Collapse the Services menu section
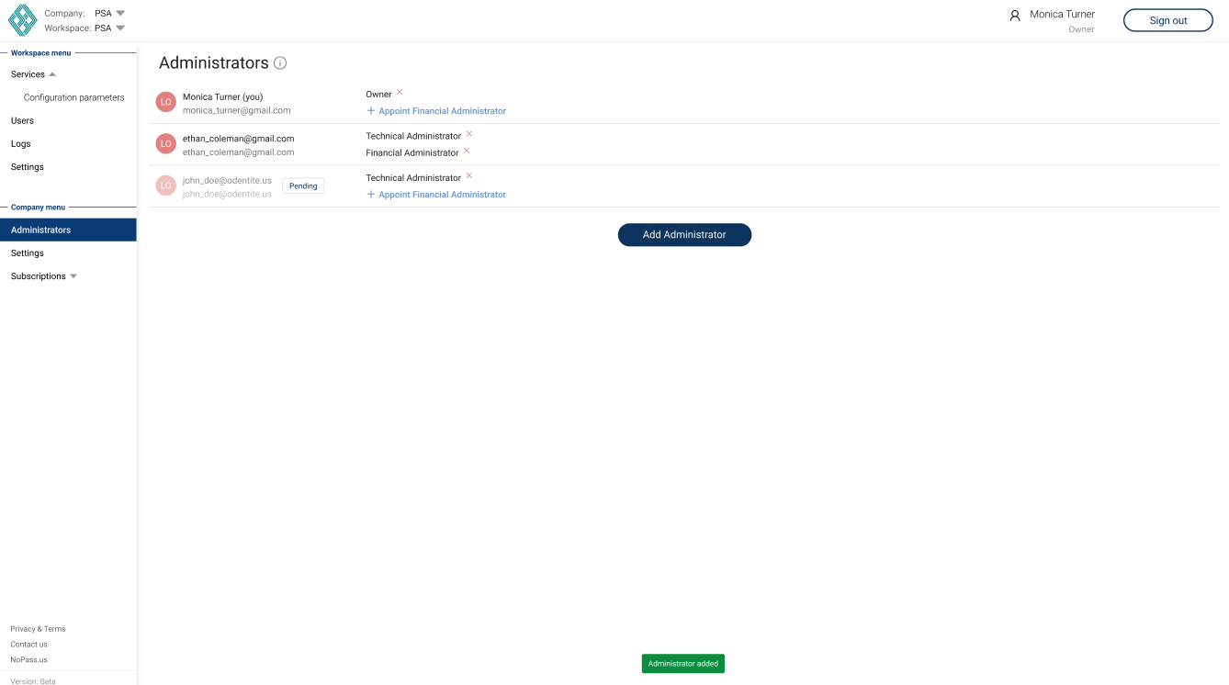Viewport: 1229px width, 685px height. [x=52, y=74]
